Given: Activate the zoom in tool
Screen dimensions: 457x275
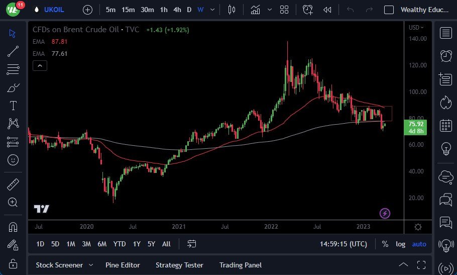Looking at the screenshot, I should click(13, 203).
